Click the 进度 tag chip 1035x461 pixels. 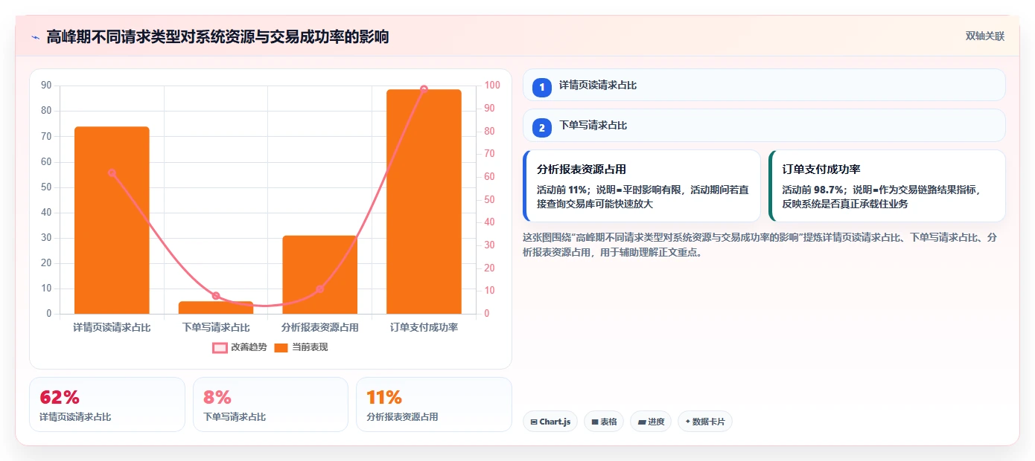coord(651,422)
